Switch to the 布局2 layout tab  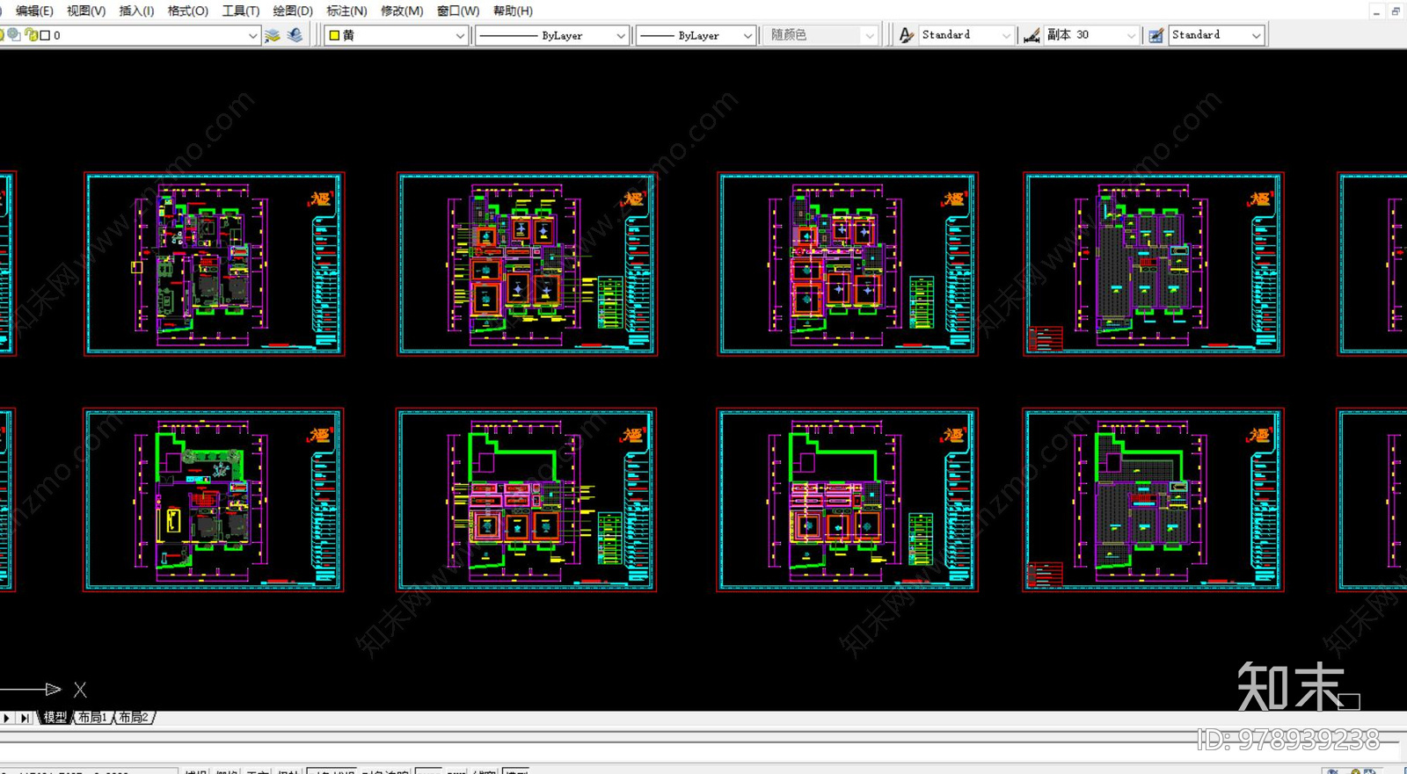(134, 718)
